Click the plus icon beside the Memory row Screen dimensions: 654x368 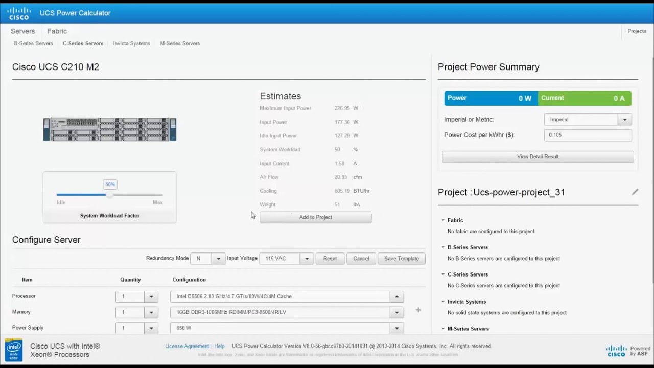point(418,310)
